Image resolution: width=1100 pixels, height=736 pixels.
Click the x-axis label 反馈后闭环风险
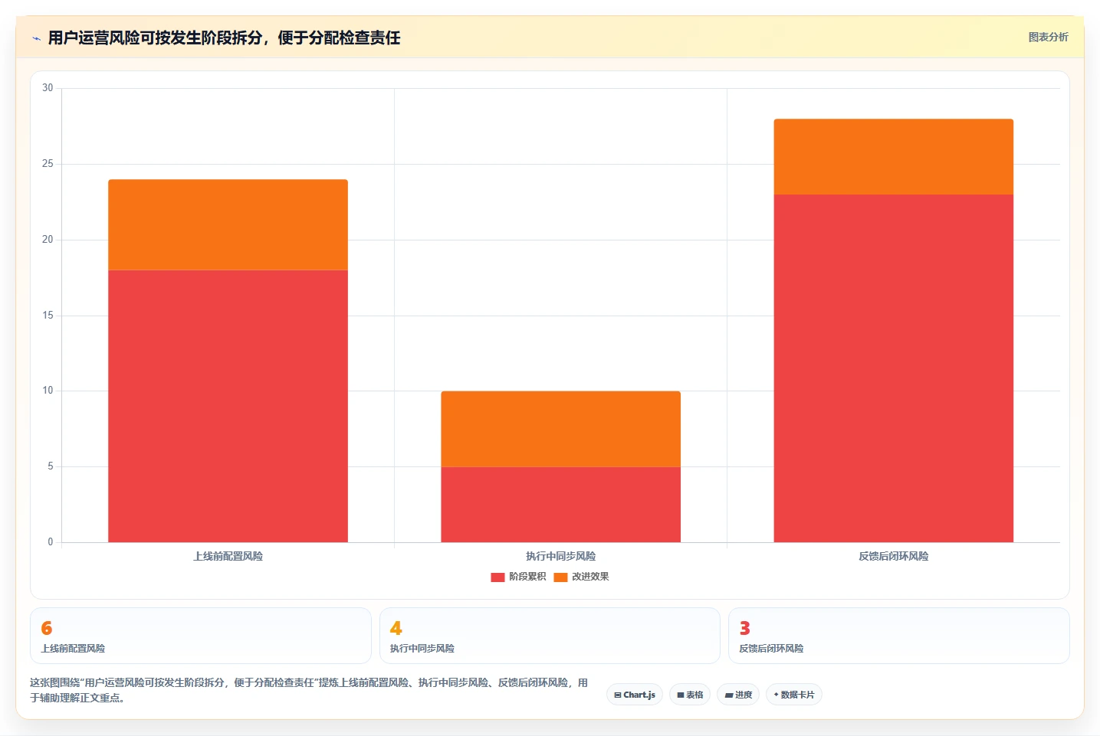[893, 556]
